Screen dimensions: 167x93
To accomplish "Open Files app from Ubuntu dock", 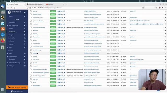I will [3, 12].
